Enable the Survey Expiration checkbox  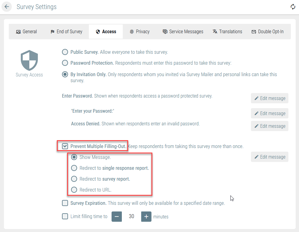point(65,203)
